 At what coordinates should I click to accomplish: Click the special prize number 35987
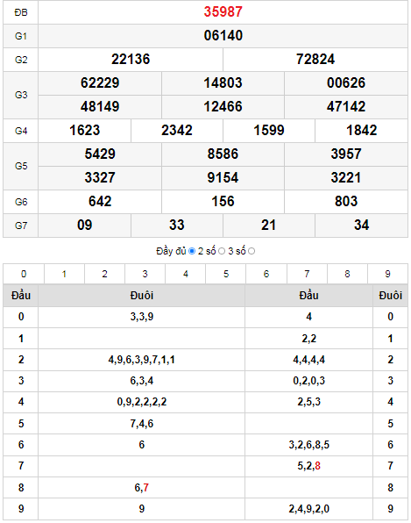click(x=223, y=12)
